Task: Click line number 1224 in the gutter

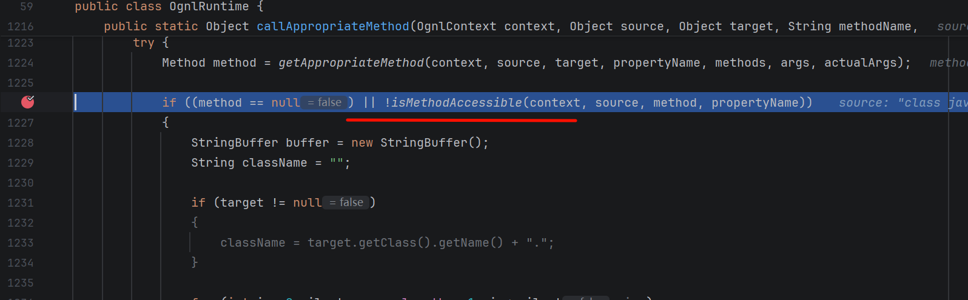Action: coord(21,62)
